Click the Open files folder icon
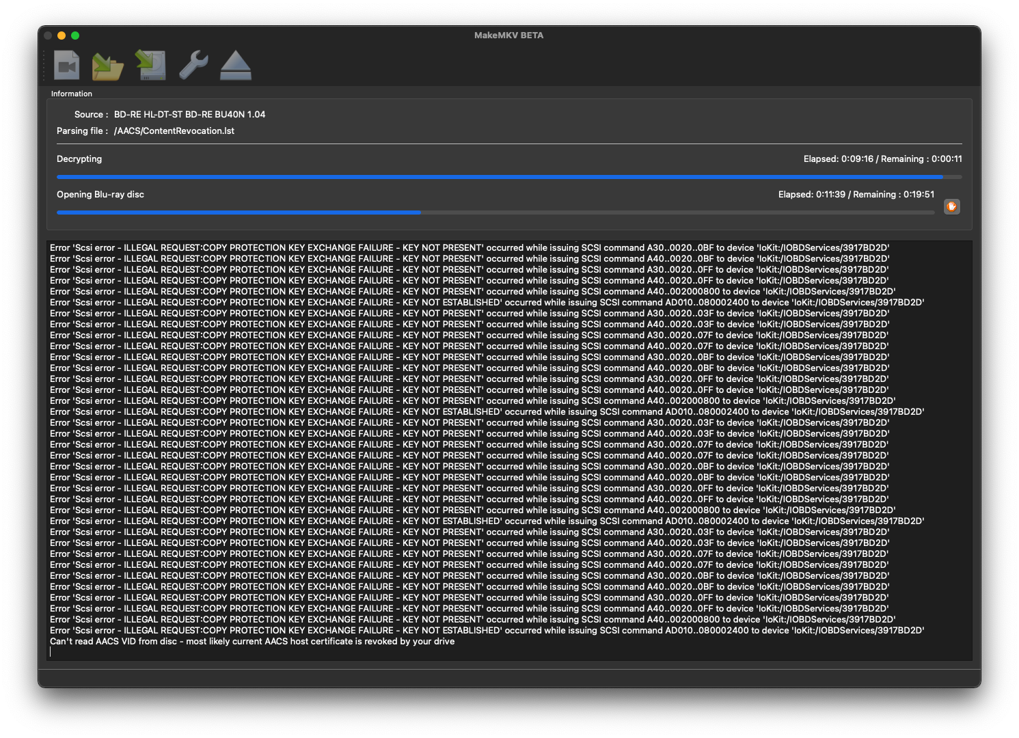1019x738 pixels. click(x=108, y=66)
